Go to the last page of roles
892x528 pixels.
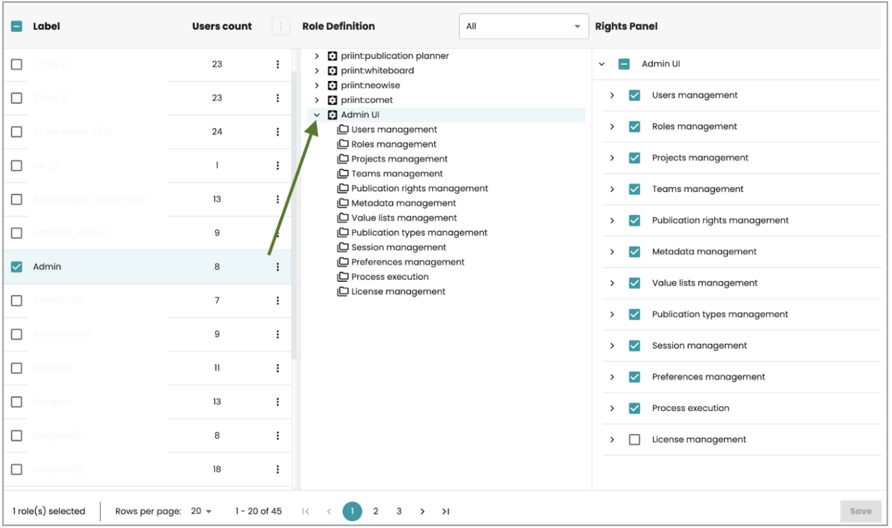[445, 511]
